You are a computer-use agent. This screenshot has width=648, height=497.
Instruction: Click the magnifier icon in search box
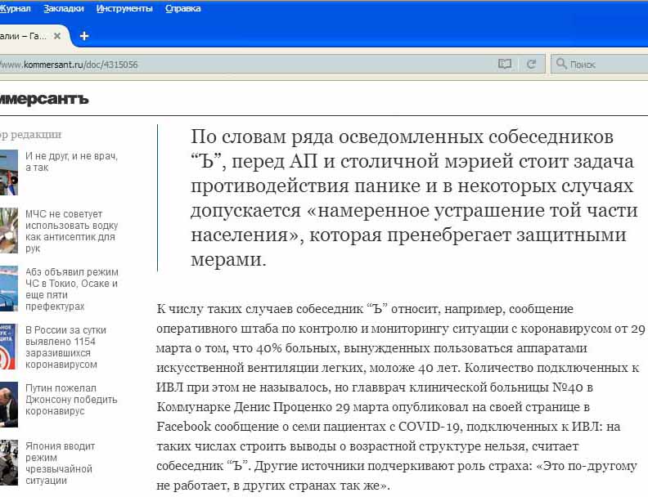coord(560,64)
